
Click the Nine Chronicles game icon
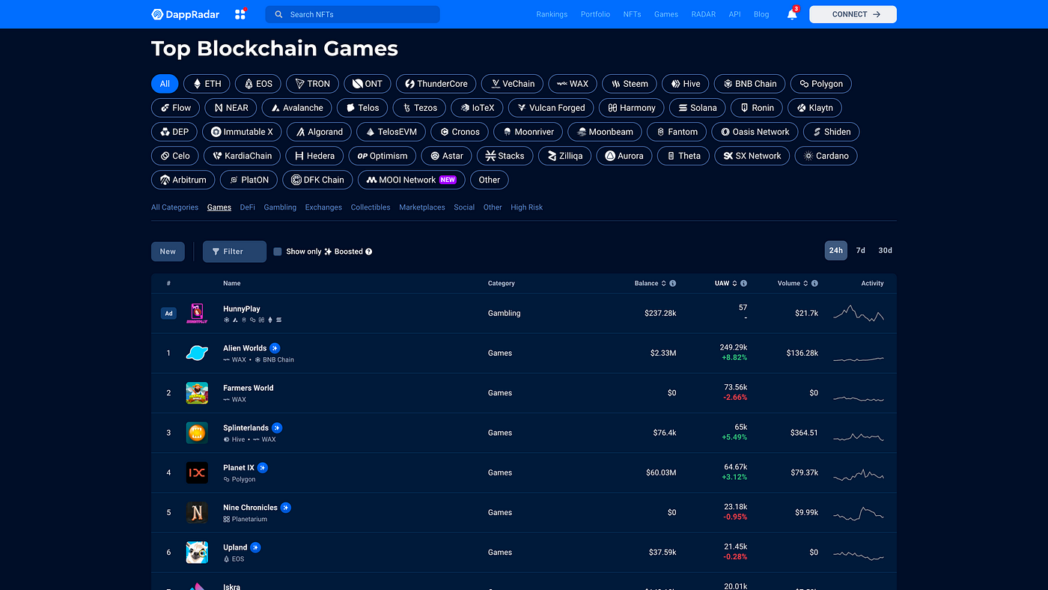tap(197, 512)
